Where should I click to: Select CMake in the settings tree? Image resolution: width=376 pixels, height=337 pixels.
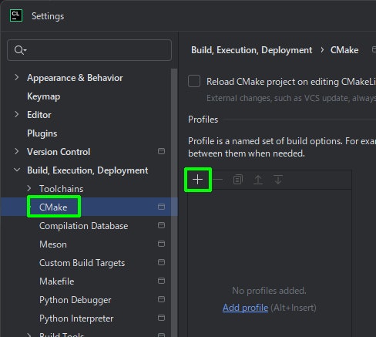coord(53,207)
